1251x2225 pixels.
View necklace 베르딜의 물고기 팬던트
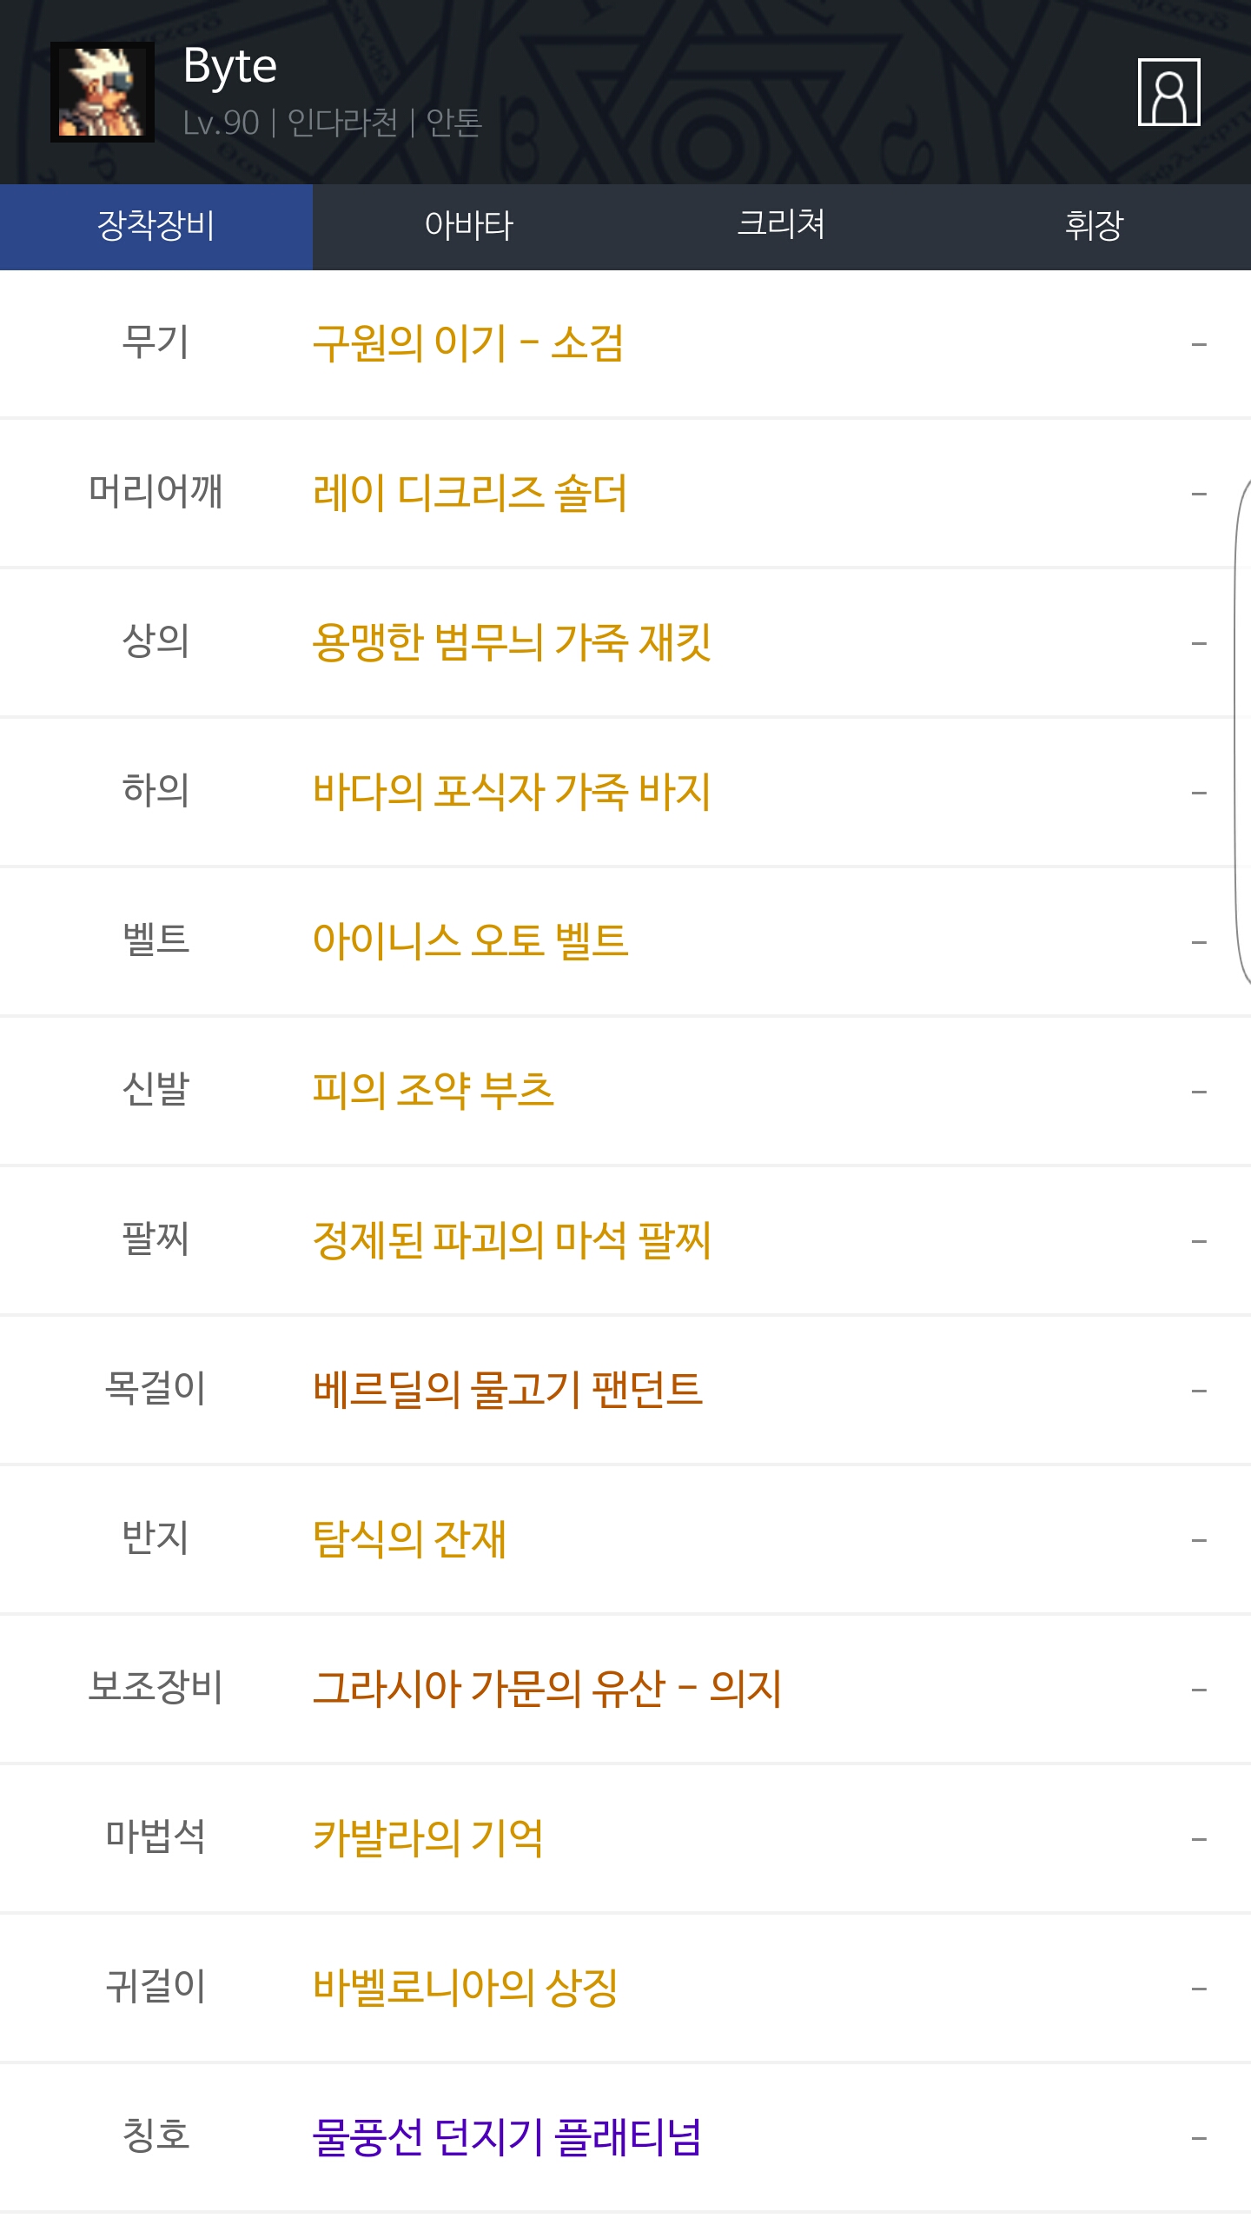508,1390
